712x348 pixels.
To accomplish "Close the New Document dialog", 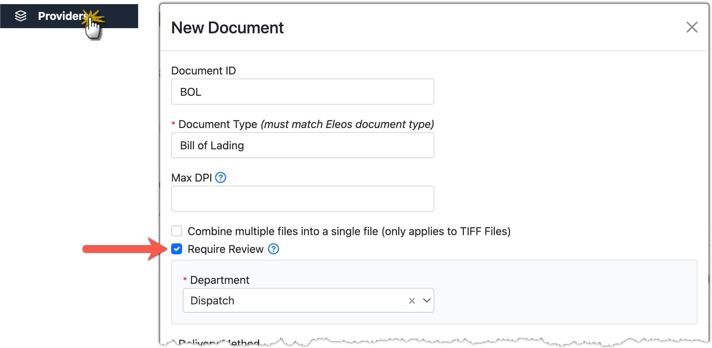I will click(691, 27).
